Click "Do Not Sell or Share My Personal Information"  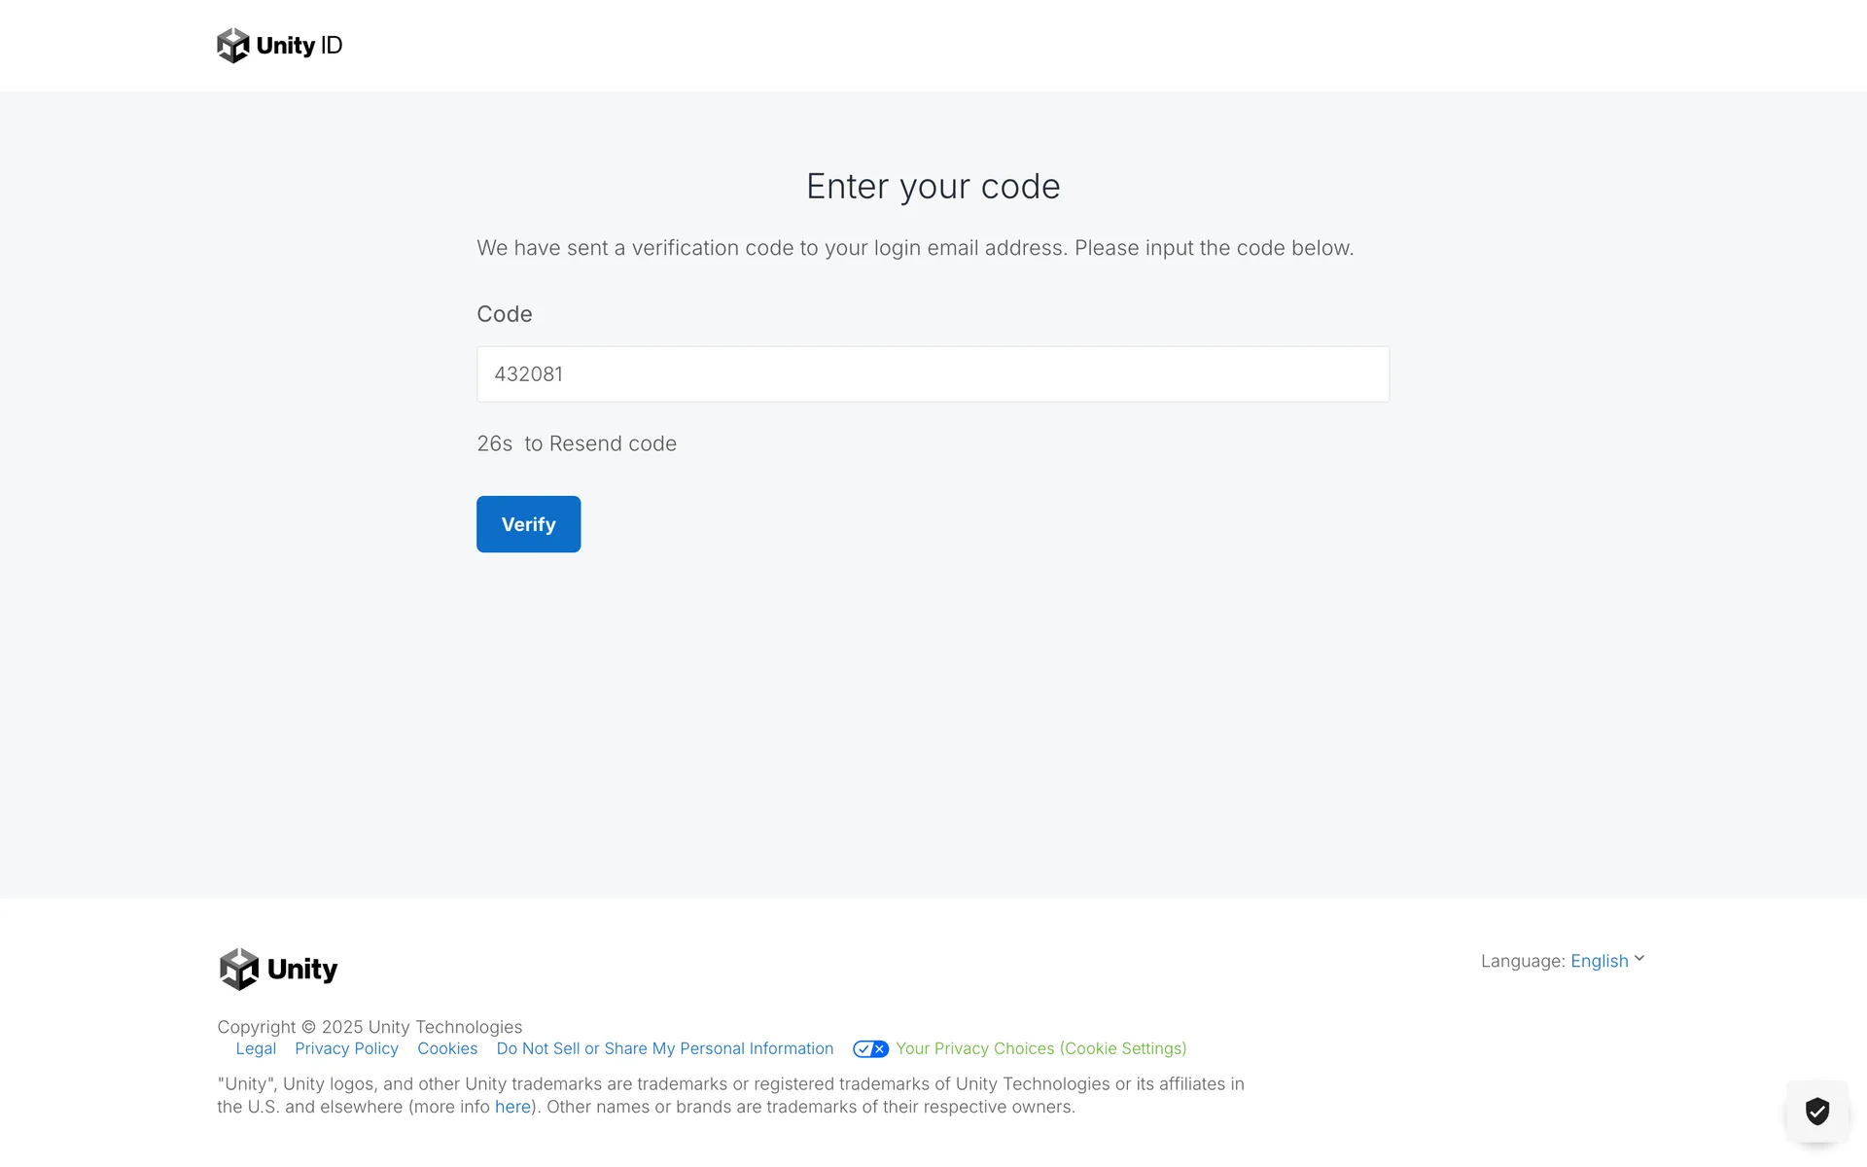pyautogui.click(x=665, y=1049)
